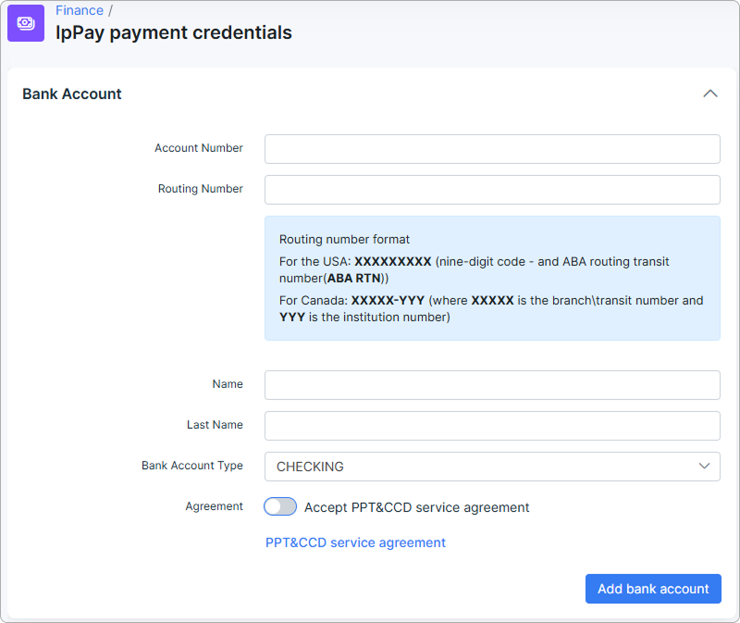The width and height of the screenshot is (740, 623).
Task: Click into the Name input field
Action: (492, 385)
